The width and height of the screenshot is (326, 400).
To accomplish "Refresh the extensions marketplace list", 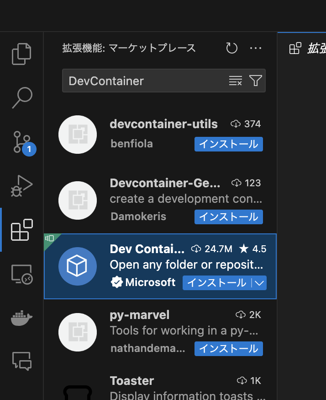I will 231,48.
